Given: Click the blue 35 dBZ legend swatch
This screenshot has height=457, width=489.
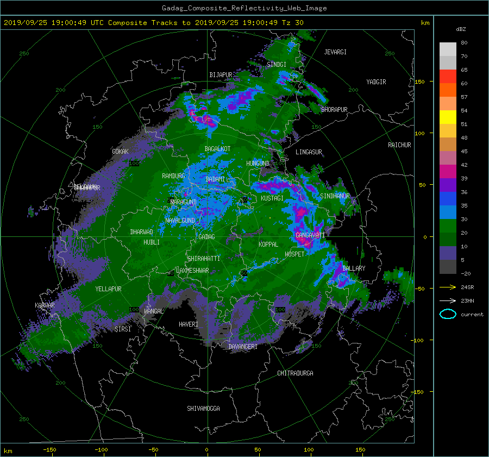Looking at the screenshot, I should coord(448,198).
